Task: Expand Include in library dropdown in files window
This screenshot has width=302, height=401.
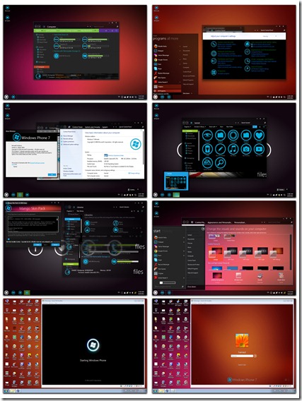Action: click(199, 126)
